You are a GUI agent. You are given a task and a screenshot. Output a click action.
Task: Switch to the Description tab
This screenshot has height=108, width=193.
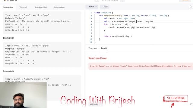click(x=8, y=7)
